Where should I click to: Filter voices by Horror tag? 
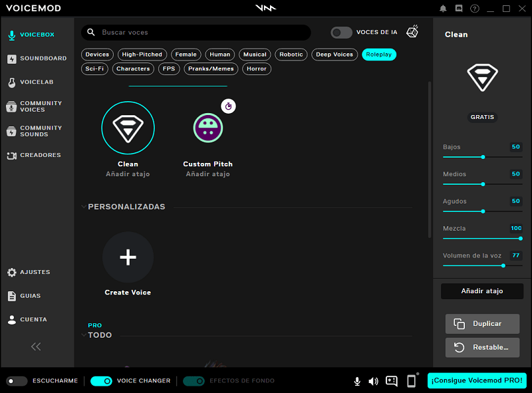click(x=257, y=69)
